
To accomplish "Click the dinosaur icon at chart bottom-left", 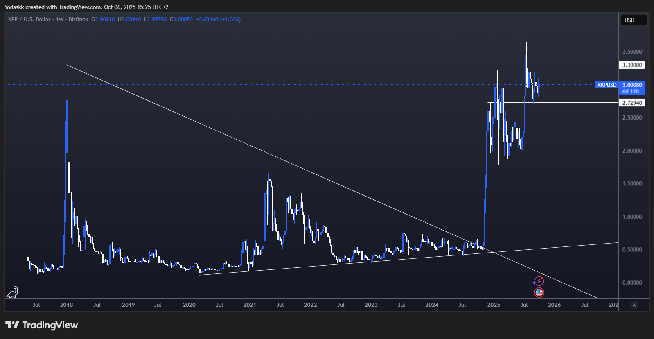I will click(12, 292).
